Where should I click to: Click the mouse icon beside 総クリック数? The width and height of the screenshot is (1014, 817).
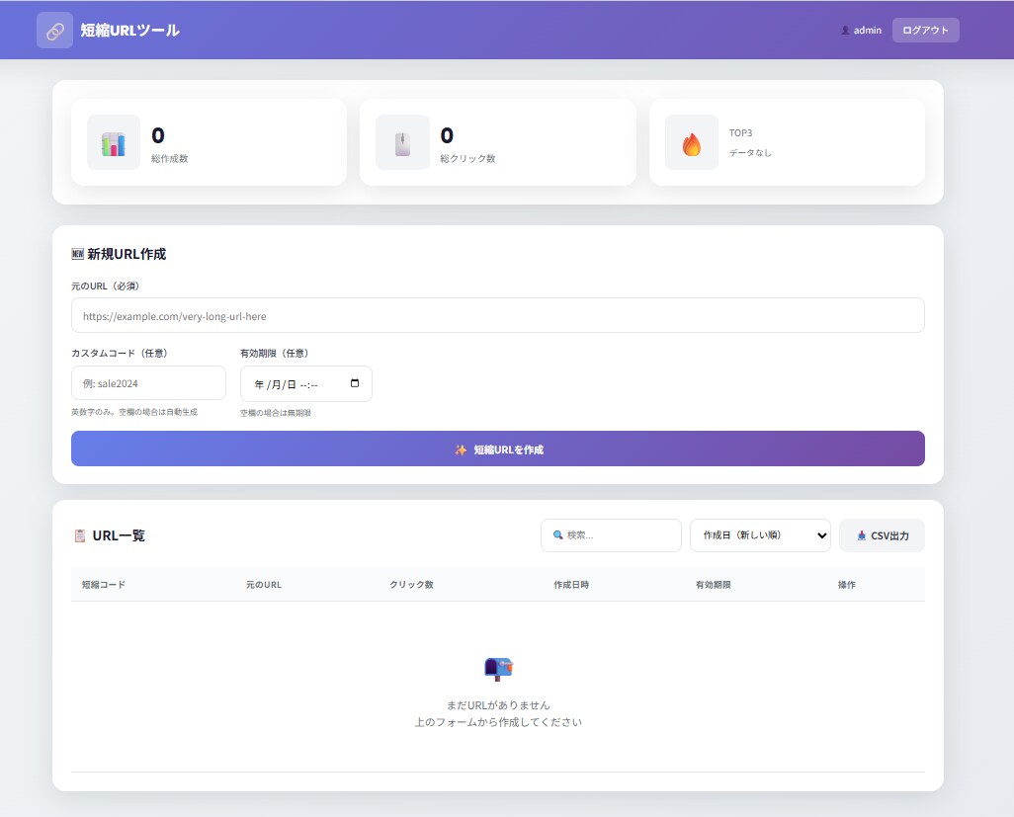pyautogui.click(x=402, y=143)
